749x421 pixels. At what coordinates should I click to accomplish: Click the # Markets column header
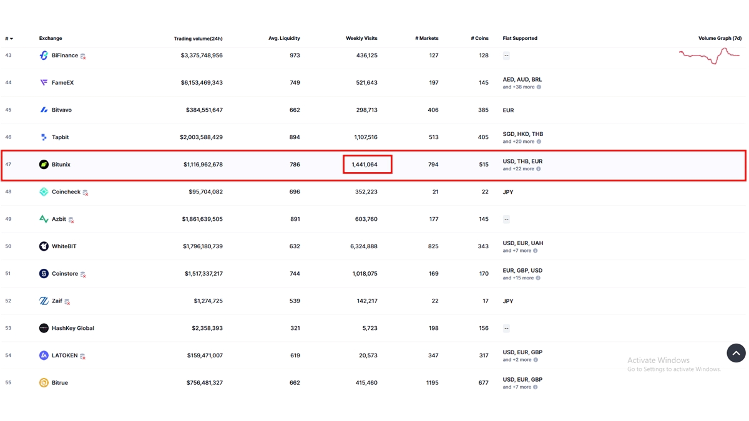point(427,39)
